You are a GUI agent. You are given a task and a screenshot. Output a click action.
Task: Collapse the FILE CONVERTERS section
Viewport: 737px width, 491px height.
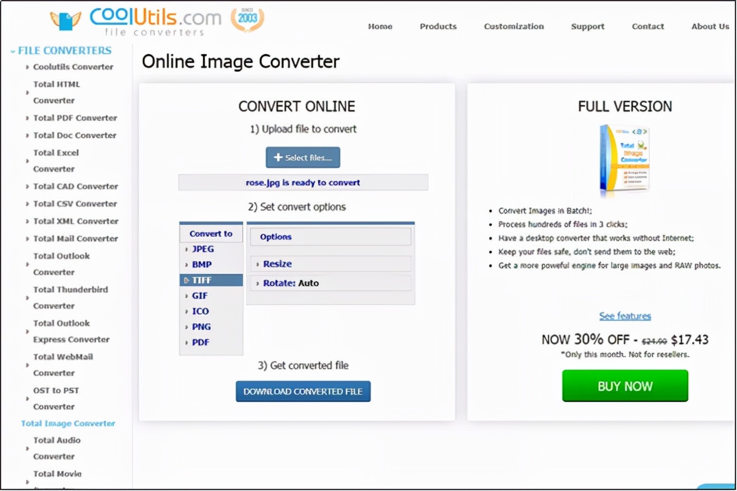point(61,50)
